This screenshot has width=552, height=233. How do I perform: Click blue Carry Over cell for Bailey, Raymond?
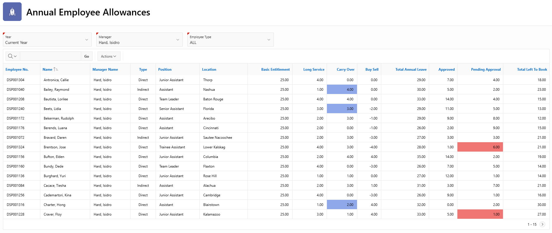click(342, 90)
